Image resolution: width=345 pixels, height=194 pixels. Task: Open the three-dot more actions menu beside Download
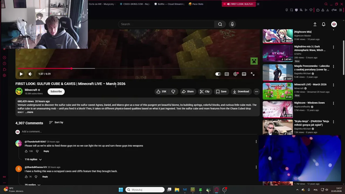pyautogui.click(x=256, y=92)
